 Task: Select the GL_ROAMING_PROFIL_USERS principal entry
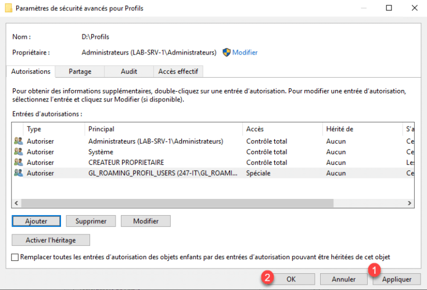[x=163, y=173]
